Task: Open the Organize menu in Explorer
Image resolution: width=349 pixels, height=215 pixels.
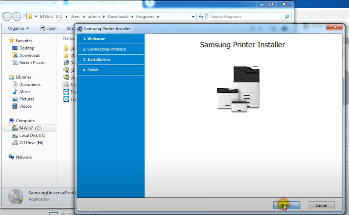Action: 18,28
